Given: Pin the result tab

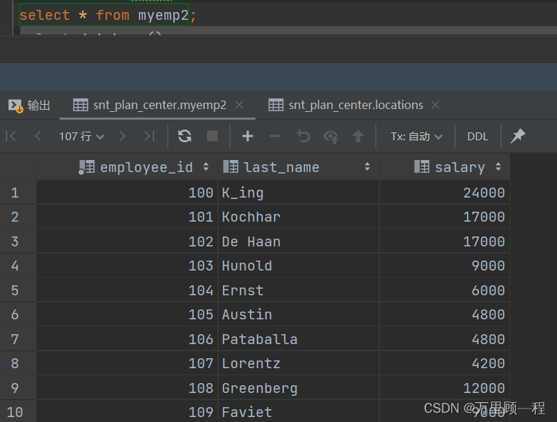Looking at the screenshot, I should click(x=517, y=136).
